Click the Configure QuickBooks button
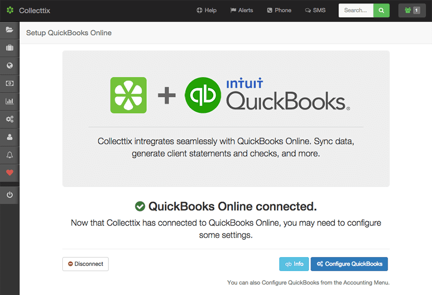This screenshot has width=432, height=295. pyautogui.click(x=349, y=264)
